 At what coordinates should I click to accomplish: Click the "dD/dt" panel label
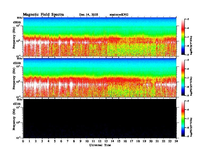coord(17,63)
